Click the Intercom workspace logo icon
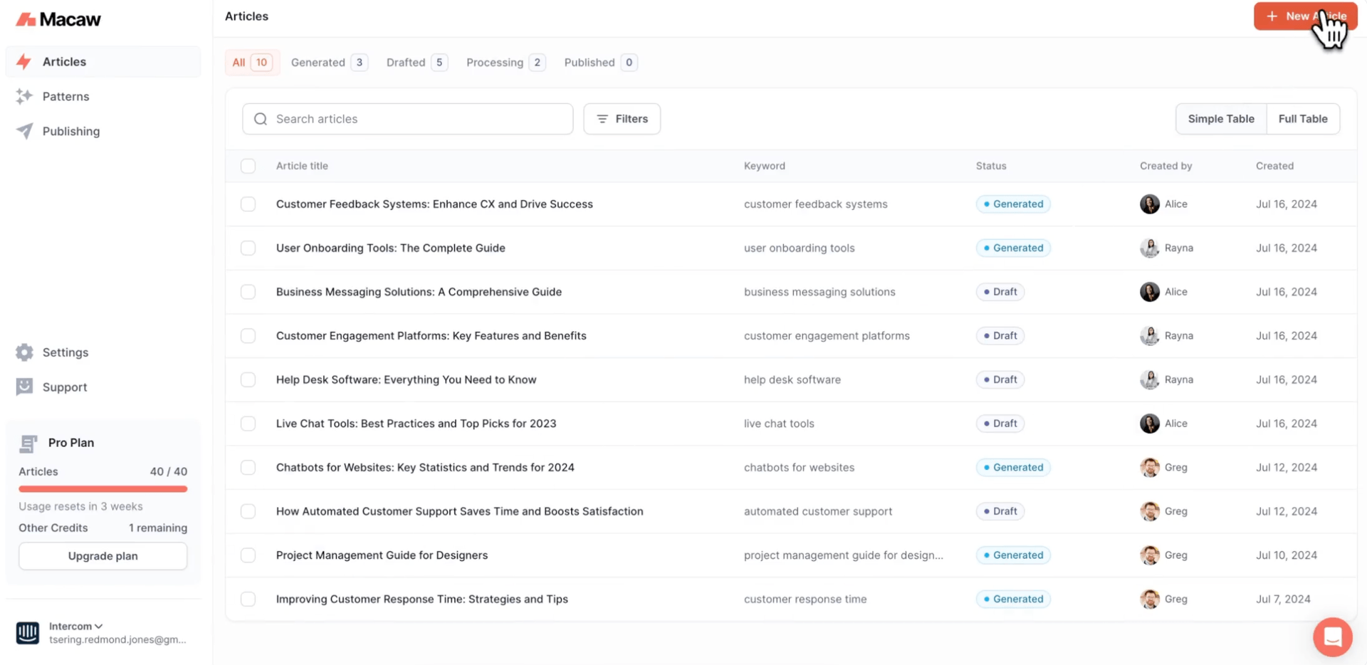The height and width of the screenshot is (665, 1367). (28, 632)
